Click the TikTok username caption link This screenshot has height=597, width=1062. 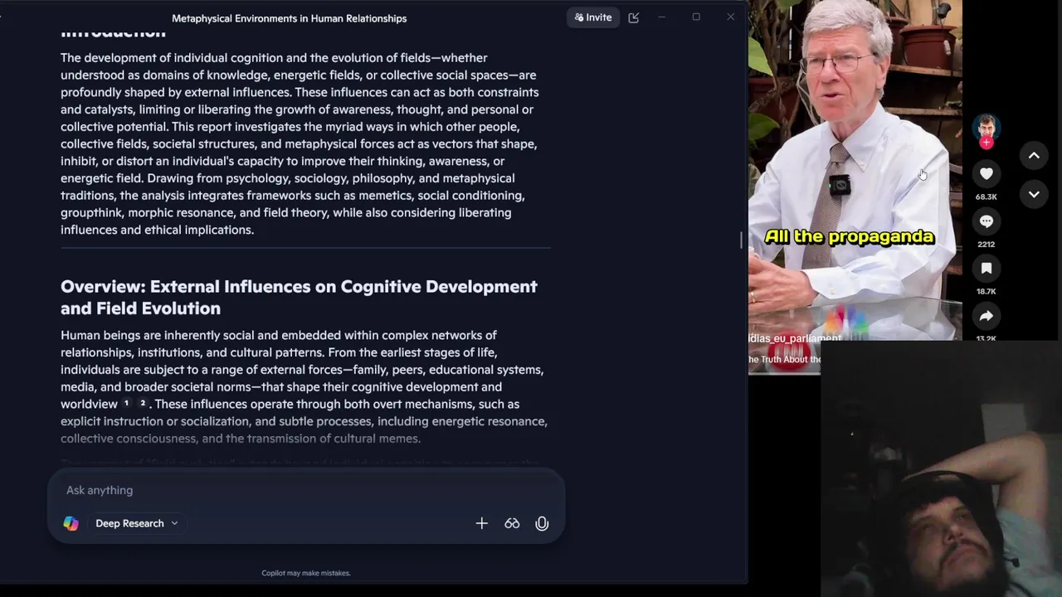point(795,338)
